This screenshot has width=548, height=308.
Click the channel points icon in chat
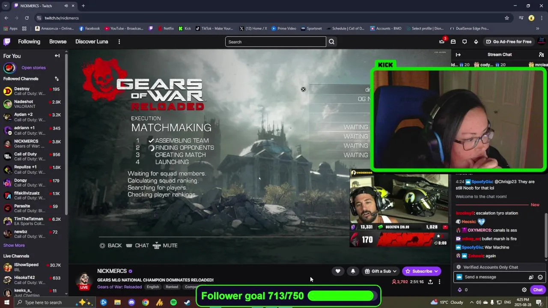460,290
